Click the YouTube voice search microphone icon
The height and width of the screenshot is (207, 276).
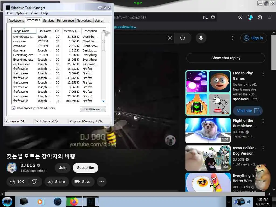click(x=201, y=38)
